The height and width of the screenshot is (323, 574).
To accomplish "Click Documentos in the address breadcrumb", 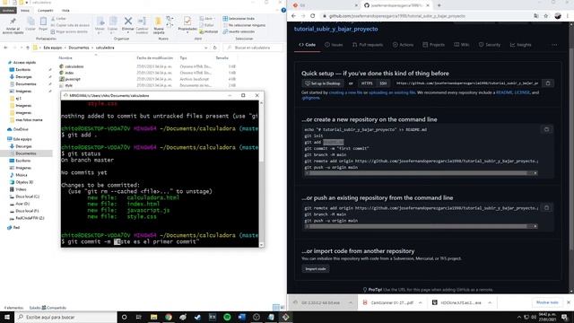I will coord(79,48).
